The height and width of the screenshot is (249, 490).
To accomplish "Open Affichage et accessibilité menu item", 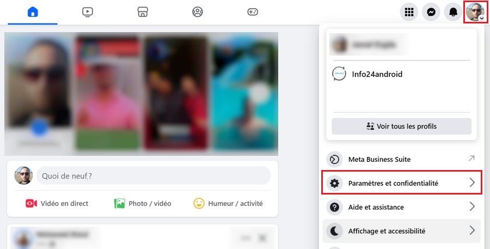I will pos(402,231).
